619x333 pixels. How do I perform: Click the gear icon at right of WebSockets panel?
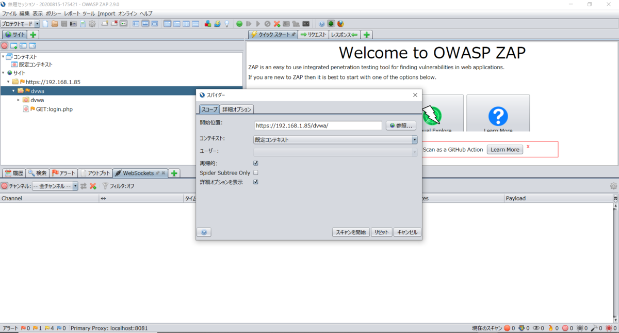(613, 186)
